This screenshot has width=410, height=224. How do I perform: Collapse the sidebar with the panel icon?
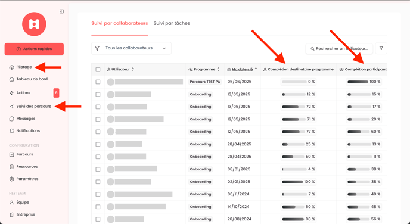coord(62,11)
